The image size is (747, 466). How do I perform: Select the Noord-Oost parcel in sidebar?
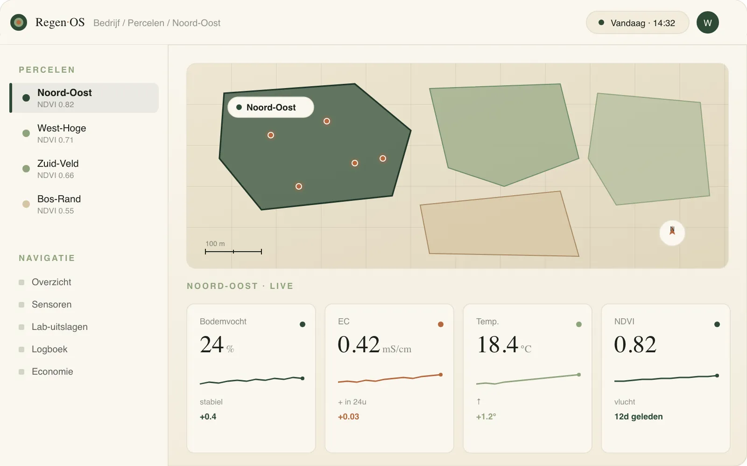(x=84, y=98)
